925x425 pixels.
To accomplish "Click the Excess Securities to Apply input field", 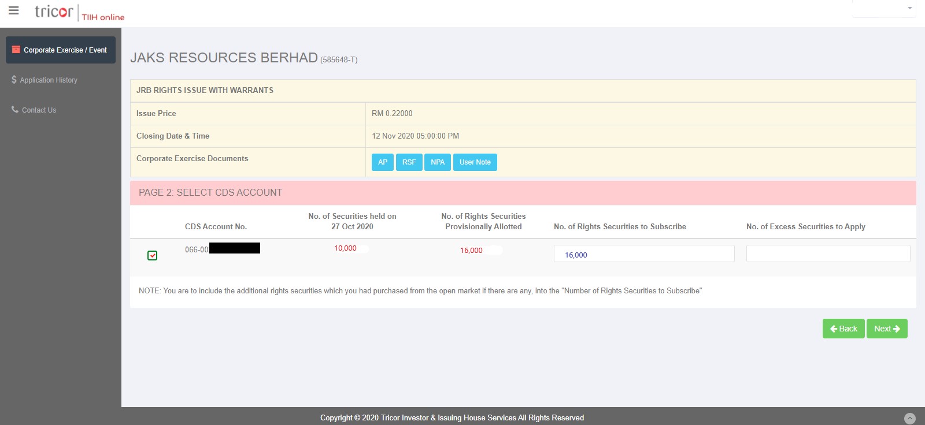I will tap(828, 253).
